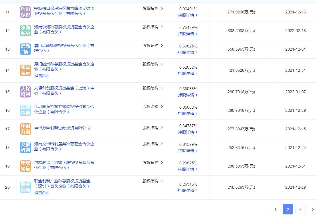Select the 277.8947万(元) amount cell

(241, 129)
